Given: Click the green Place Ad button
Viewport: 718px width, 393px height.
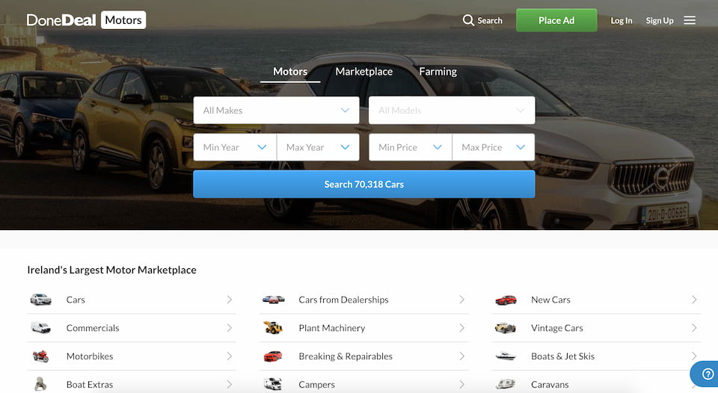Looking at the screenshot, I should coord(556,20).
